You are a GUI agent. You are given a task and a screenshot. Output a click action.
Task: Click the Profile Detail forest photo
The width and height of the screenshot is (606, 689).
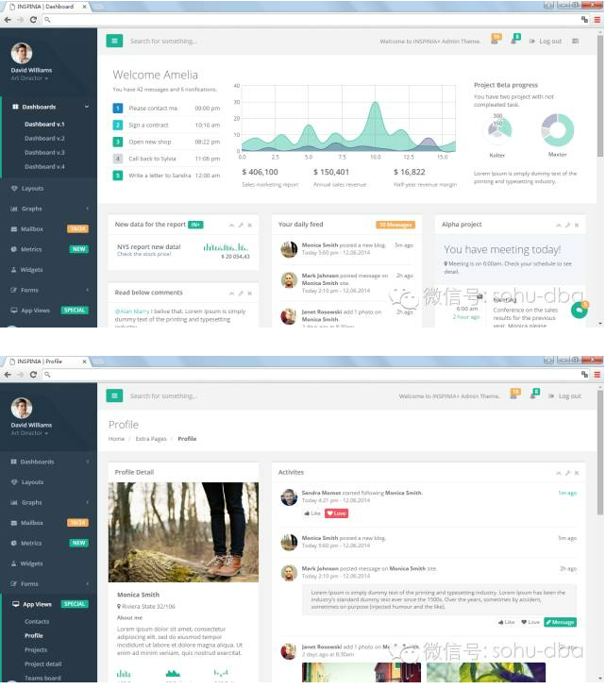point(183,532)
